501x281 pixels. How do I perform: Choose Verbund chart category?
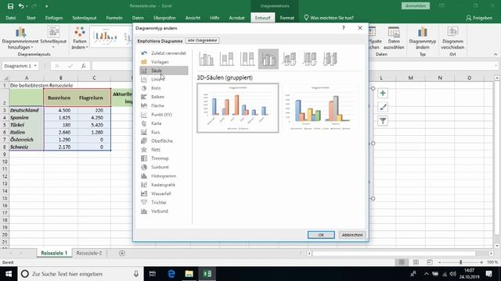(x=164, y=212)
